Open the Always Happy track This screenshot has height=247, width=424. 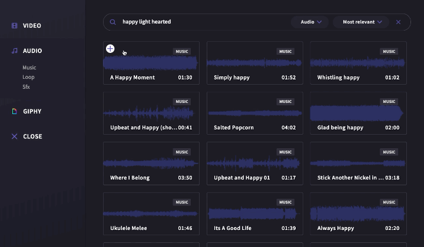click(x=358, y=213)
